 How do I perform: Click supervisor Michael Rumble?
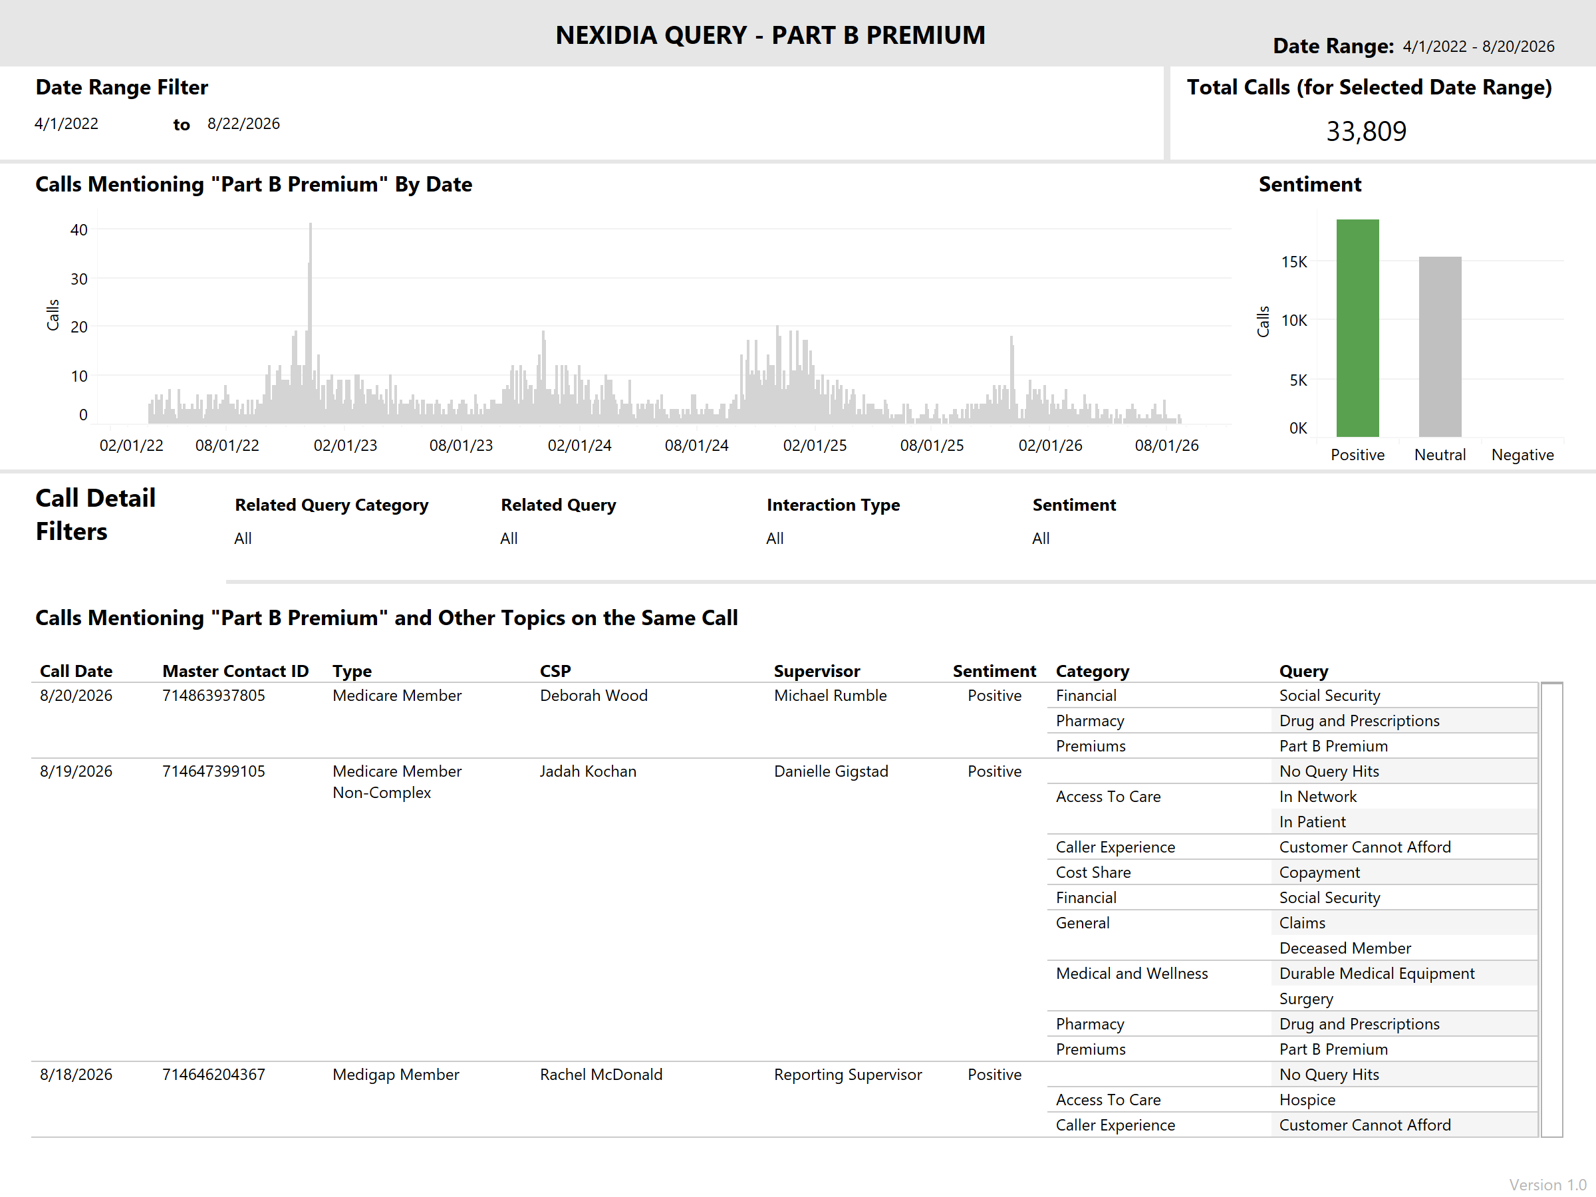pos(830,696)
